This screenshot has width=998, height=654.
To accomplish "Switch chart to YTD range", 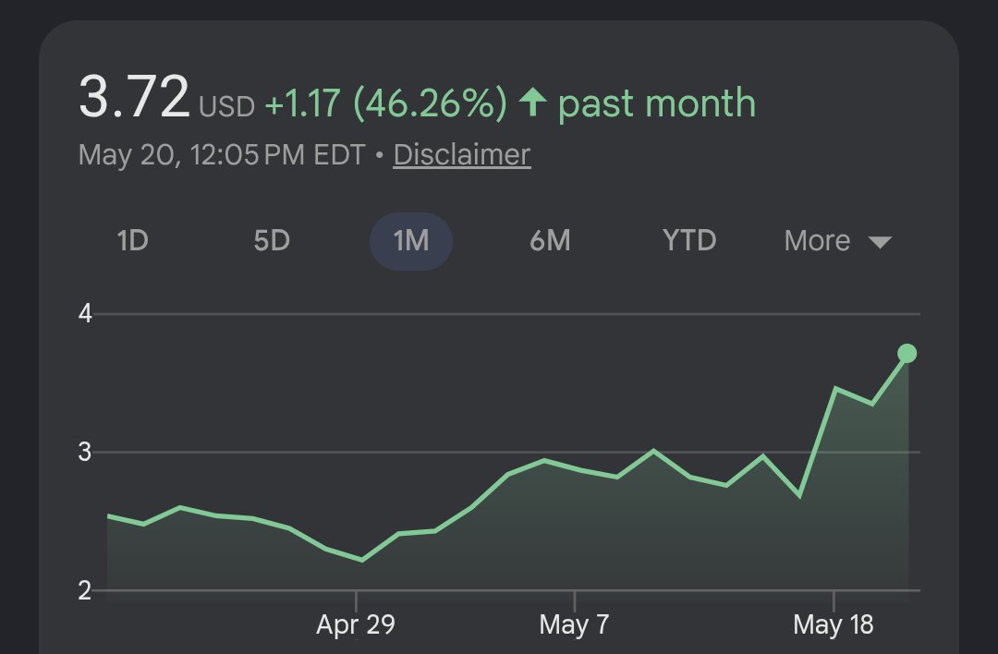I will click(x=689, y=241).
